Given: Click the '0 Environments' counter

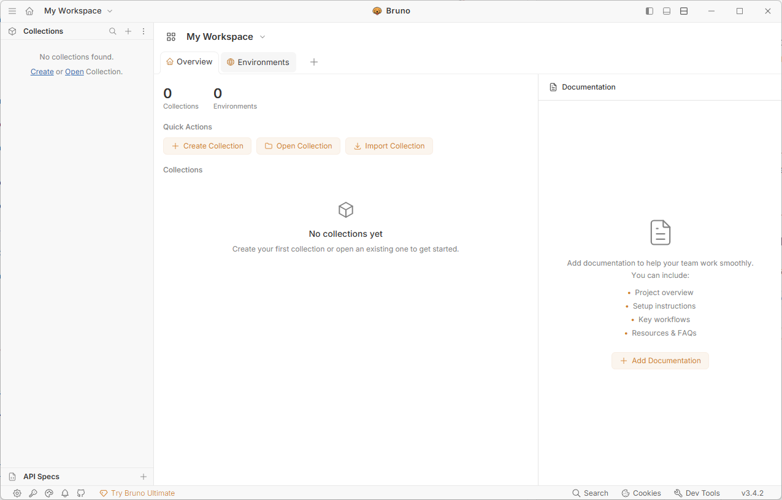Looking at the screenshot, I should (235, 98).
